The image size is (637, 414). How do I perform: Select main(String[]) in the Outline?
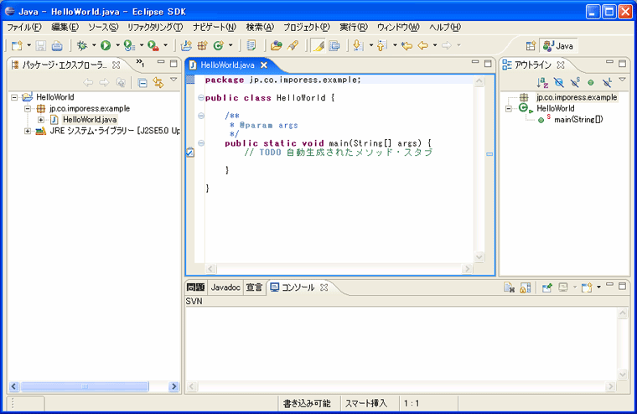pos(578,120)
